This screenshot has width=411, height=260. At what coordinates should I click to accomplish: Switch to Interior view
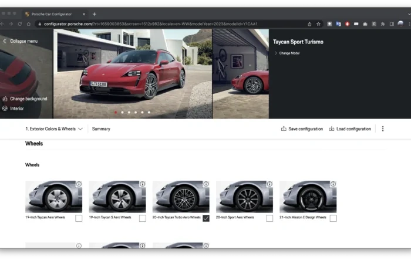13,108
